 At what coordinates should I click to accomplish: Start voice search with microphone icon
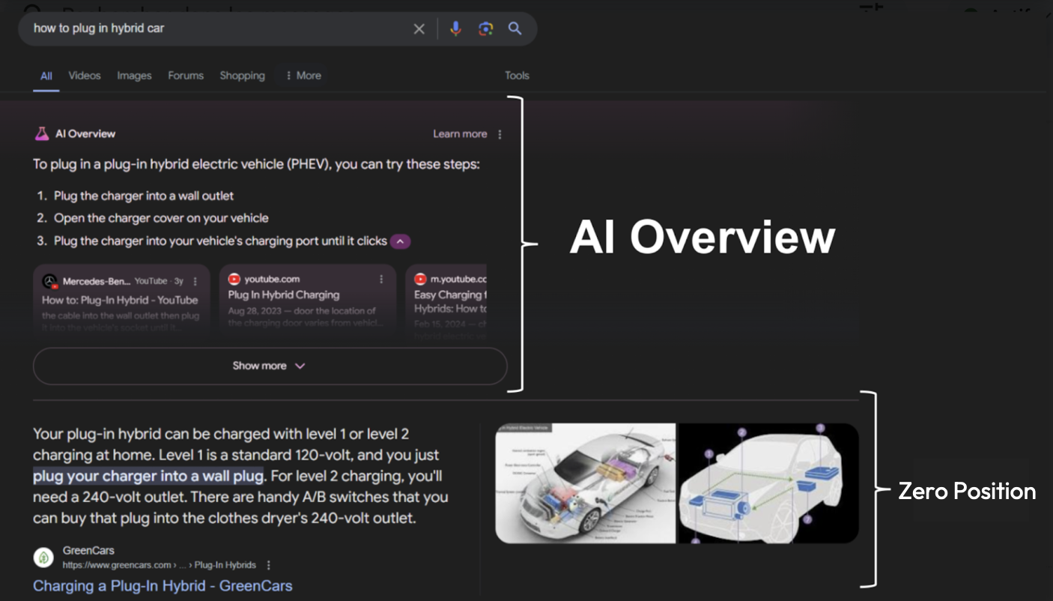pos(455,28)
